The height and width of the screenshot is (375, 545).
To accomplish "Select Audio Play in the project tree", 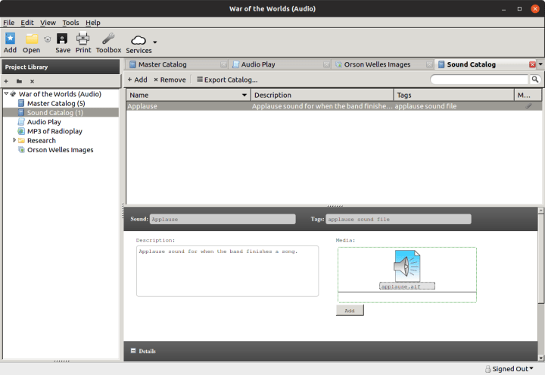I will (x=44, y=122).
